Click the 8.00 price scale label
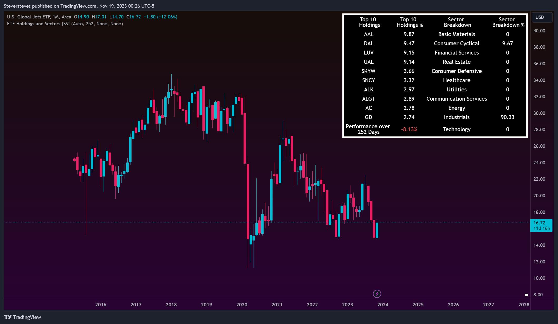 point(538,295)
